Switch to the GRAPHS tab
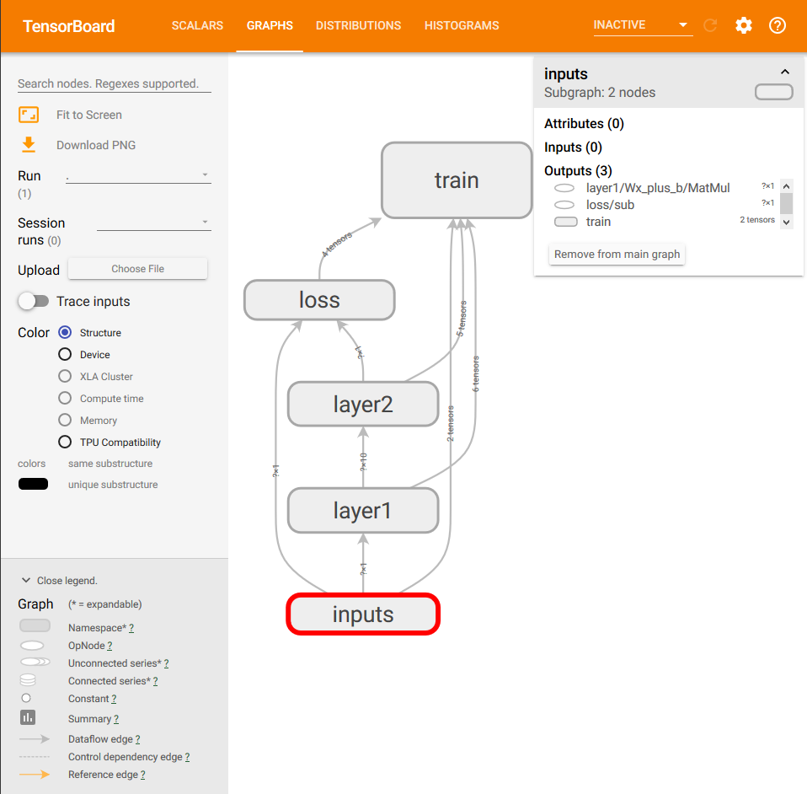807x794 pixels. [x=270, y=26]
